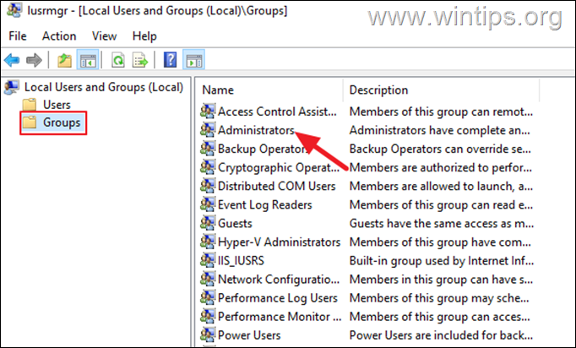Screen dimensions: 576x348
Task: Click the Users folder icon
Action: [30, 105]
